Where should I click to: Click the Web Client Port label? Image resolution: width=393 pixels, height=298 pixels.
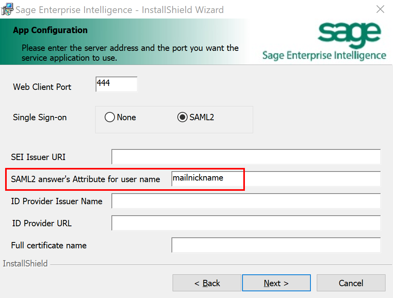click(42, 87)
